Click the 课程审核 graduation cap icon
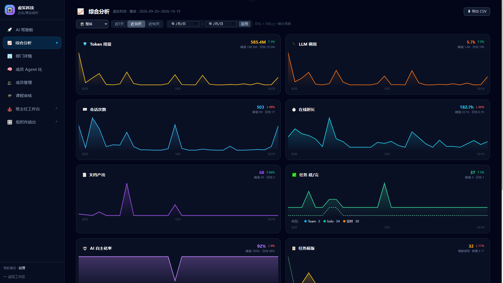503x283 pixels. coord(10,96)
